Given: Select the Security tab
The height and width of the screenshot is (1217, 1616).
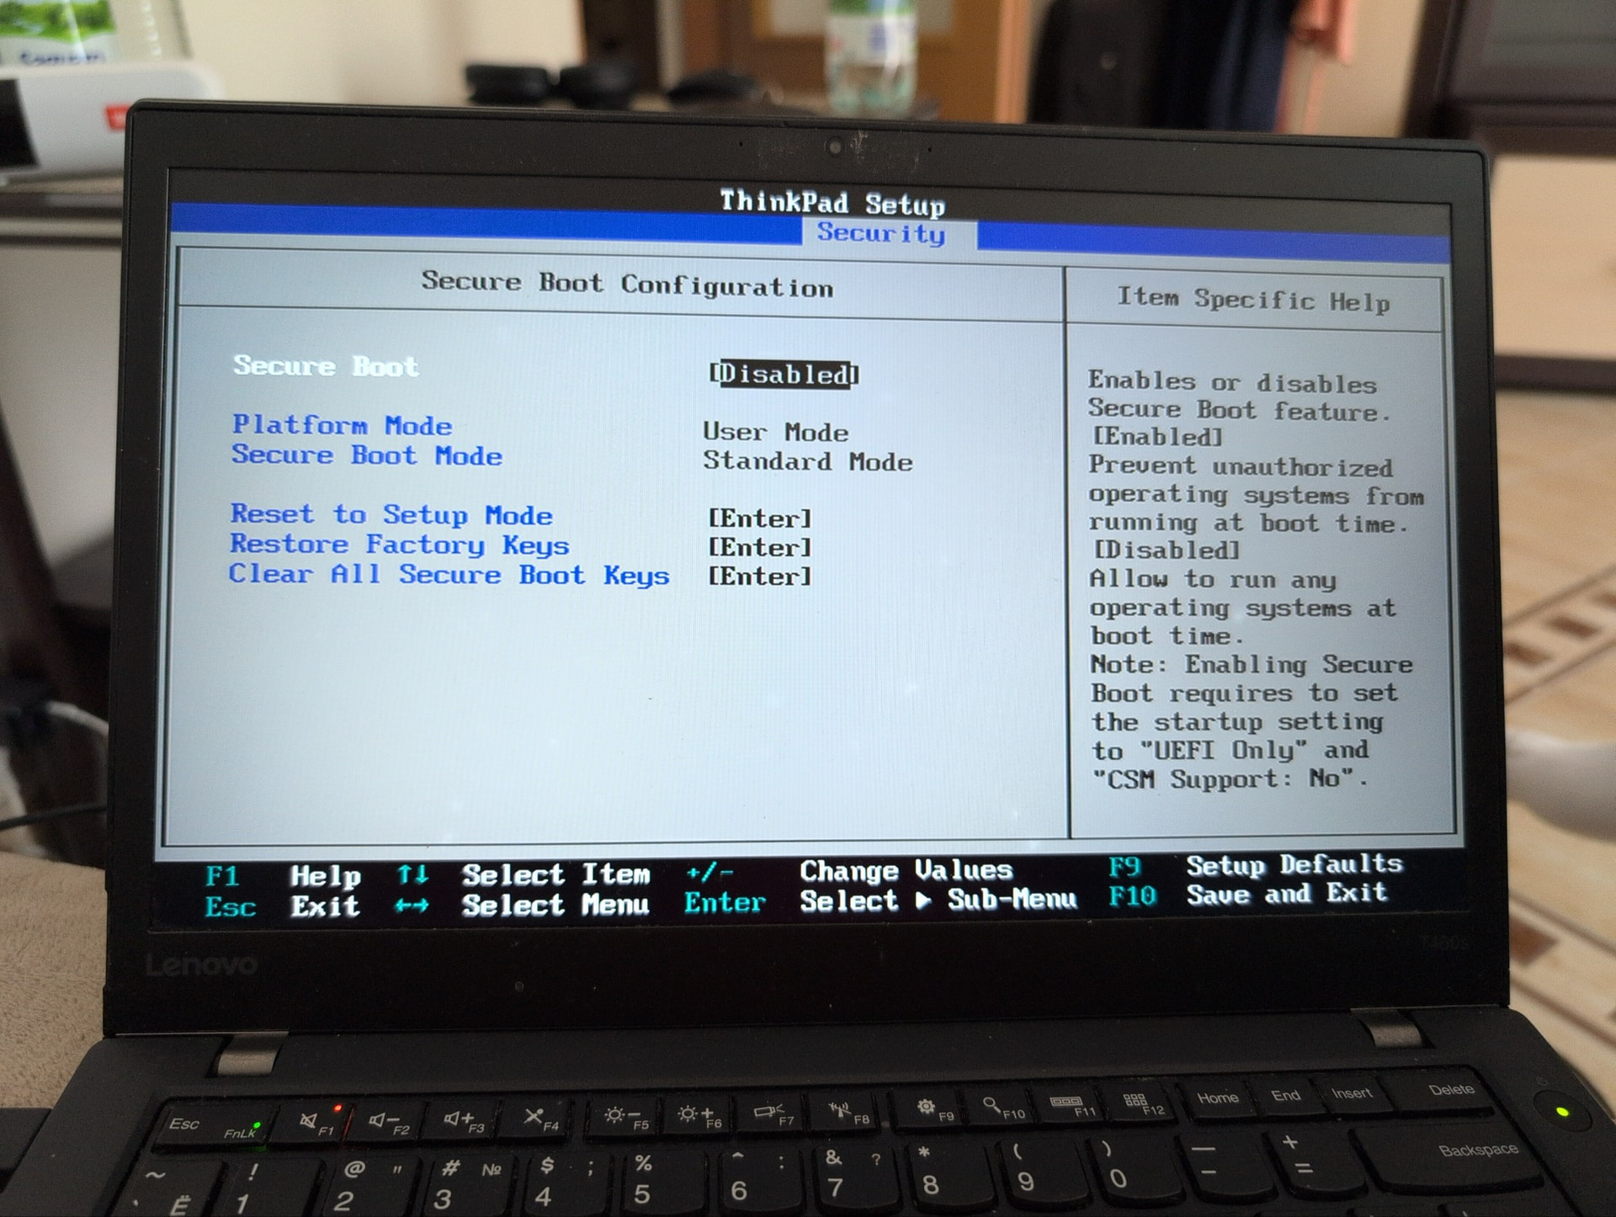Looking at the screenshot, I should (881, 233).
